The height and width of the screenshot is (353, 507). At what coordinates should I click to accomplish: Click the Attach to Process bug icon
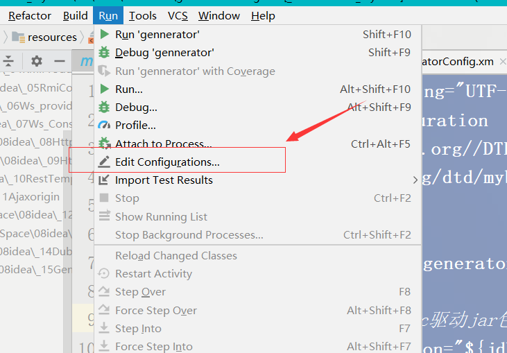tap(104, 143)
